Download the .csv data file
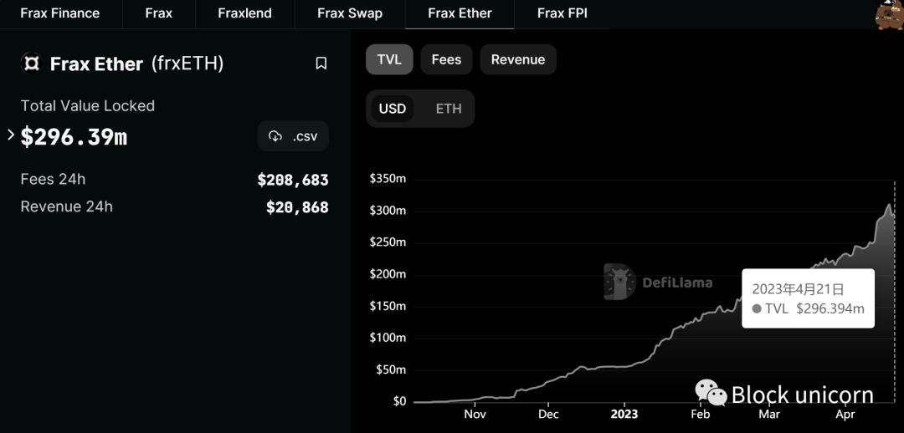Screen dimensions: 904x433 (x=293, y=136)
